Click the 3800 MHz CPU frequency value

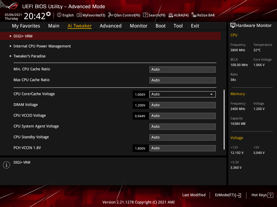(x=238, y=50)
